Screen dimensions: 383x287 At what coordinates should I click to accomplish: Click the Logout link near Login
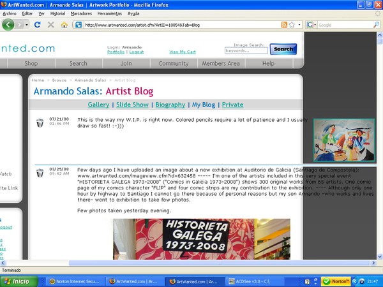pyautogui.click(x=137, y=52)
